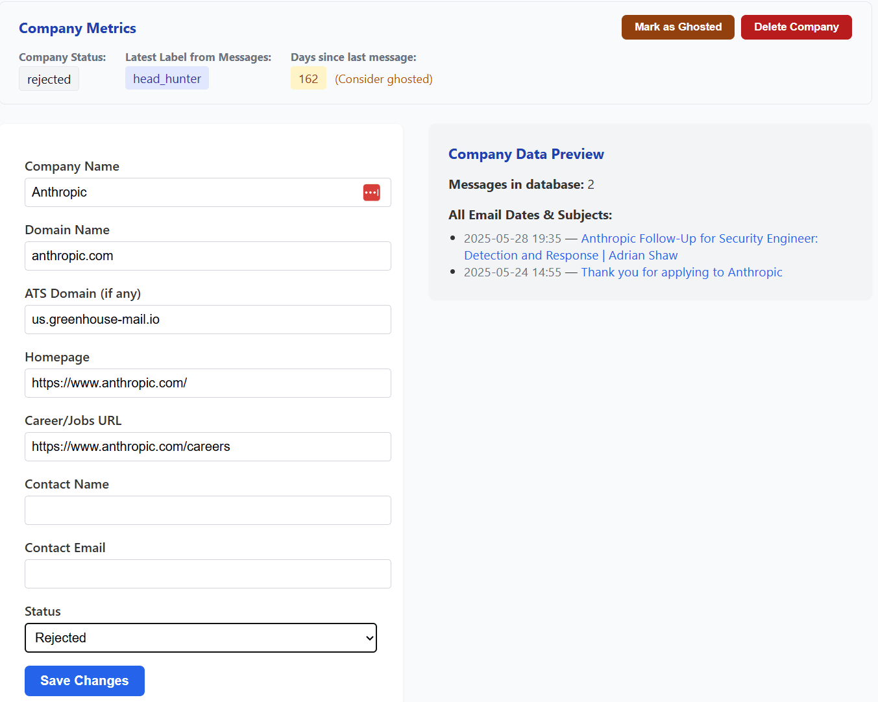Click the head_hunter label badge
Image resolution: width=878 pixels, height=702 pixels.
point(167,79)
